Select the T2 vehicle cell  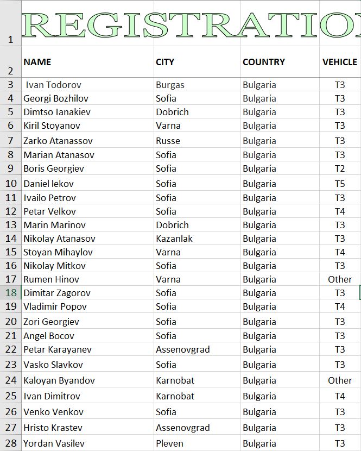click(x=340, y=168)
